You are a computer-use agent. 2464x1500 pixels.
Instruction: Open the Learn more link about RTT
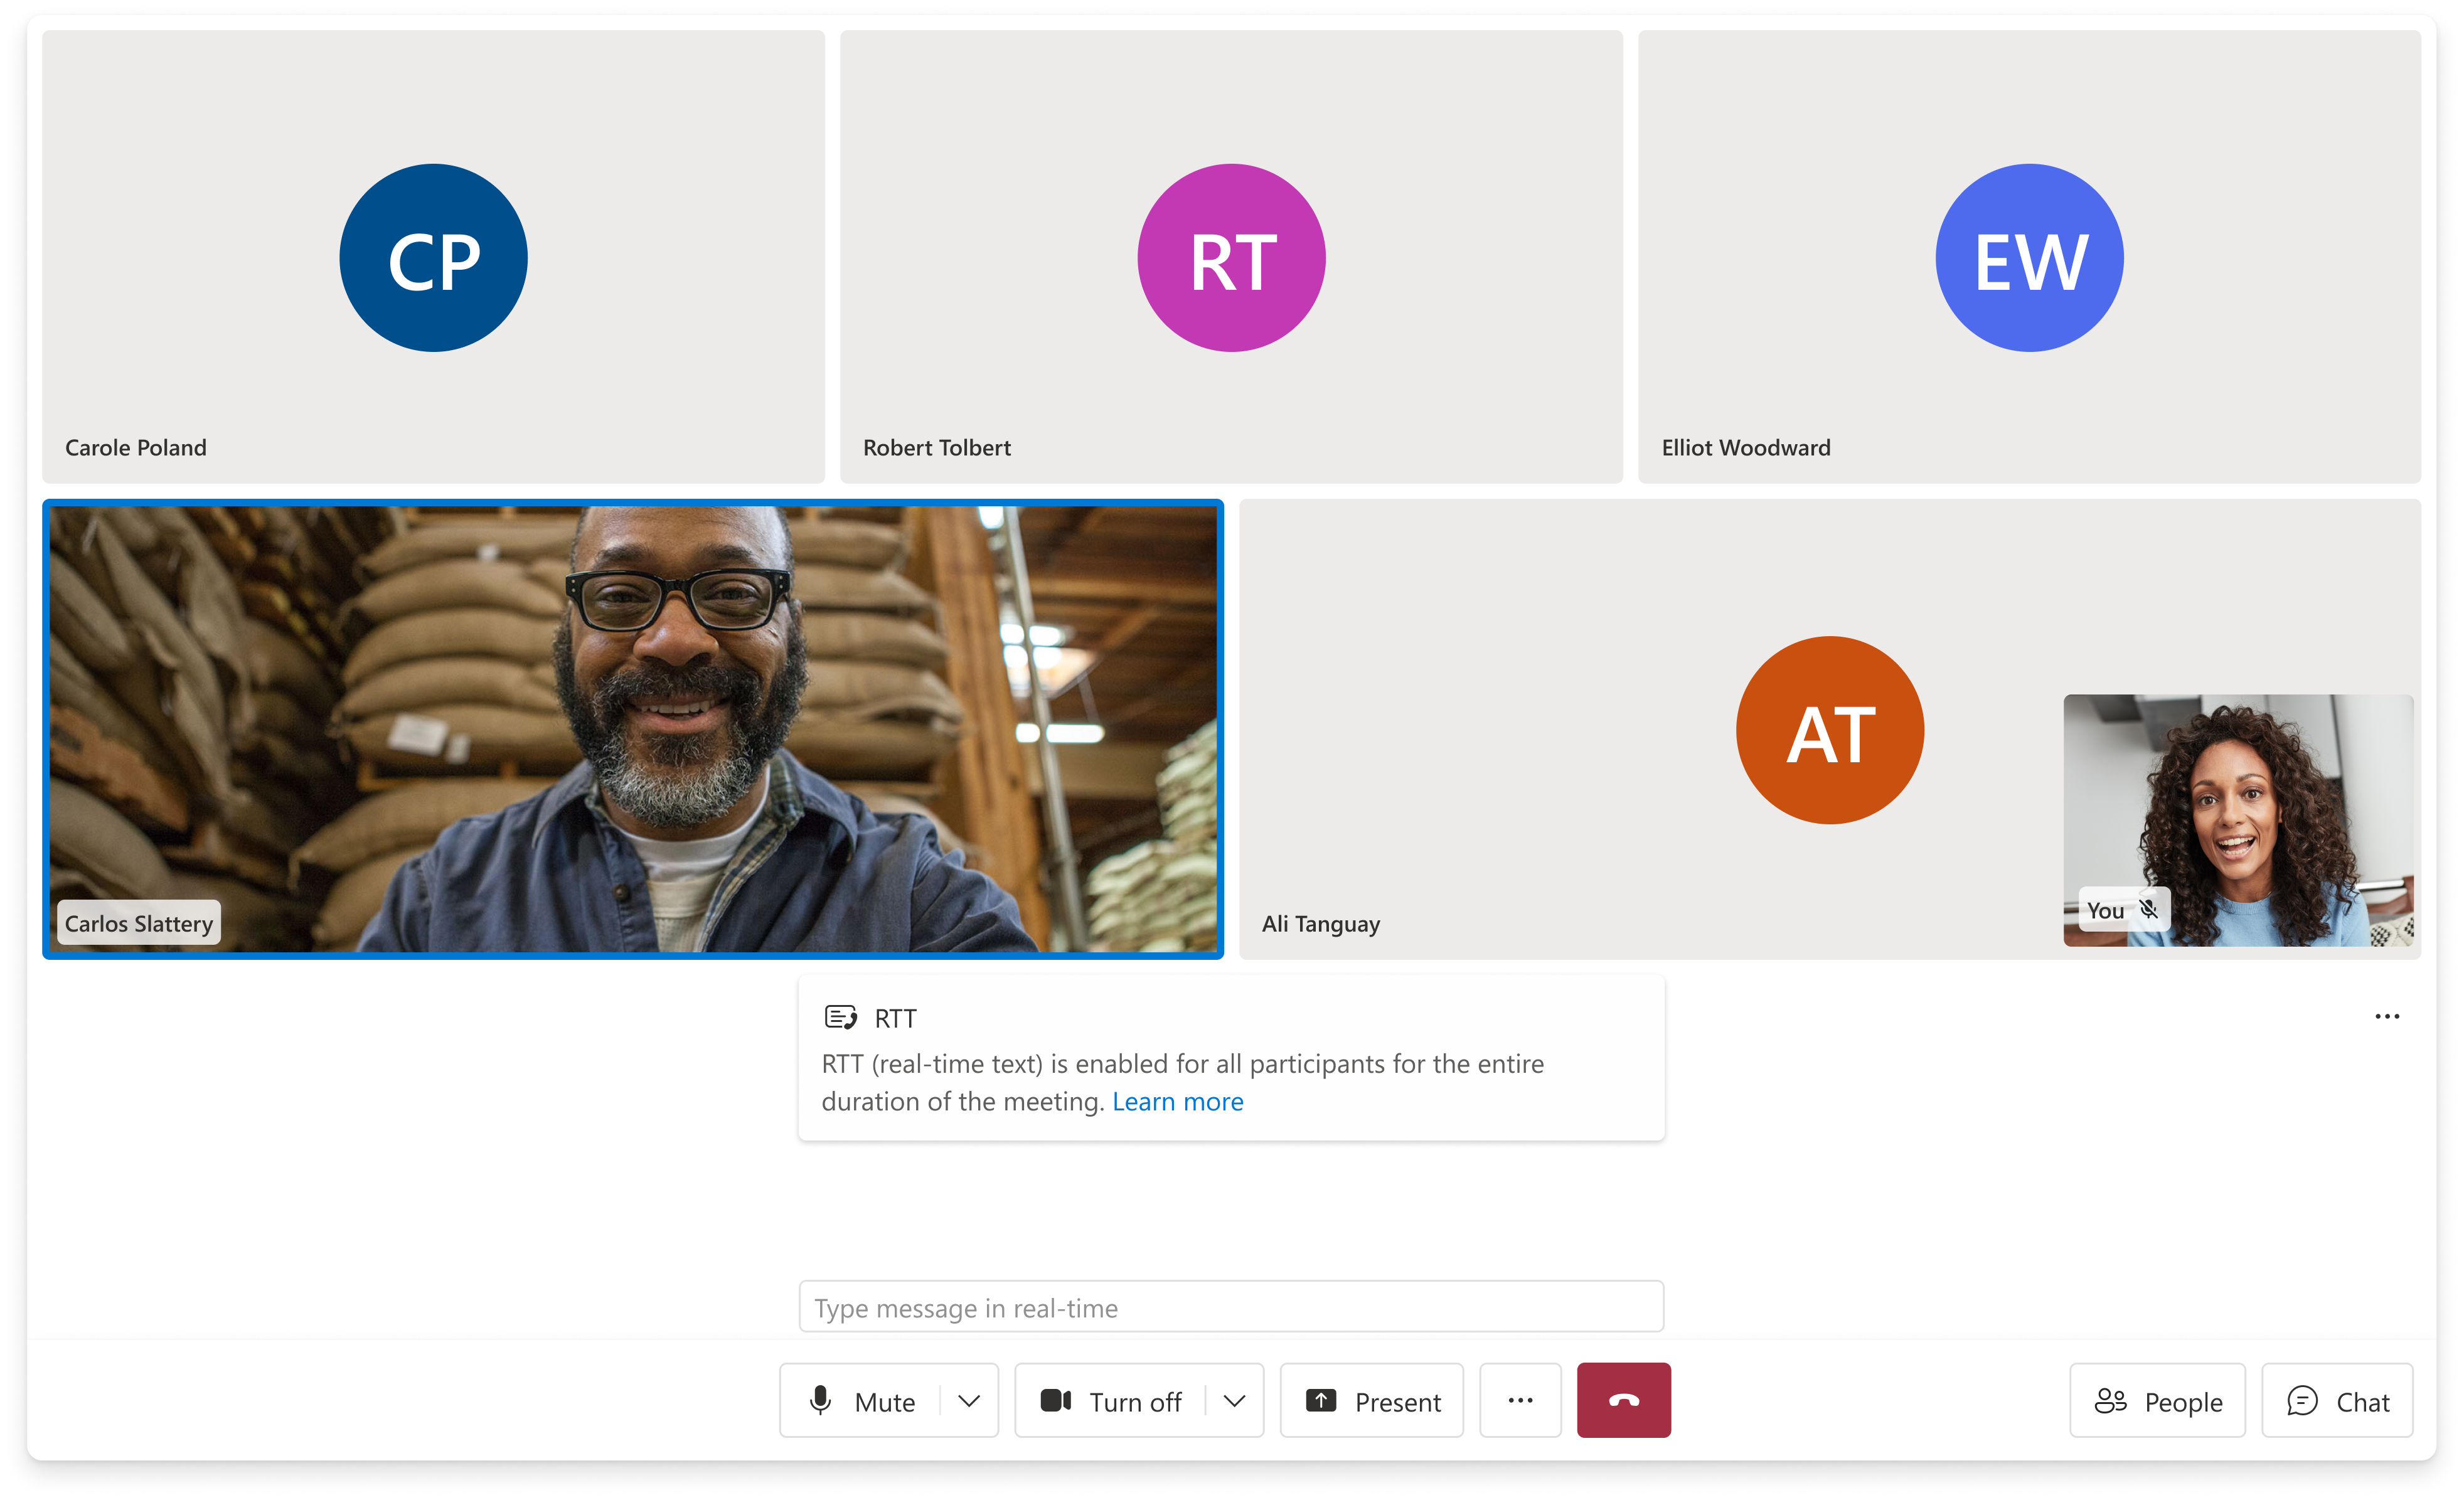point(1178,1101)
